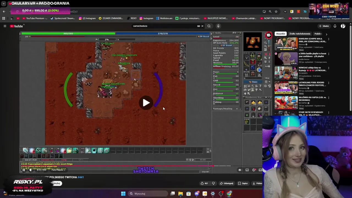Start voice search with the microphone
This screenshot has height=198, width=352.
218,26
